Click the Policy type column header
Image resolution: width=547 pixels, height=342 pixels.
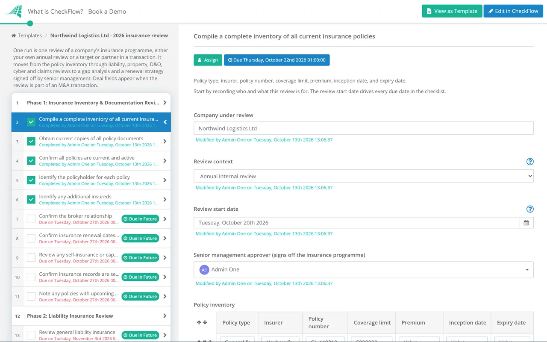tap(236, 323)
